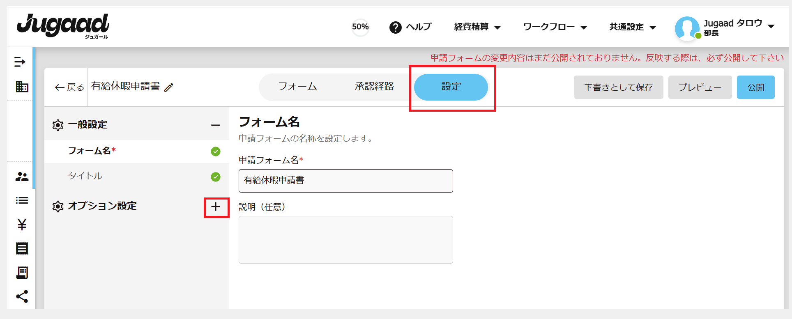Open the receipt document icon in sidebar

pos(22,248)
